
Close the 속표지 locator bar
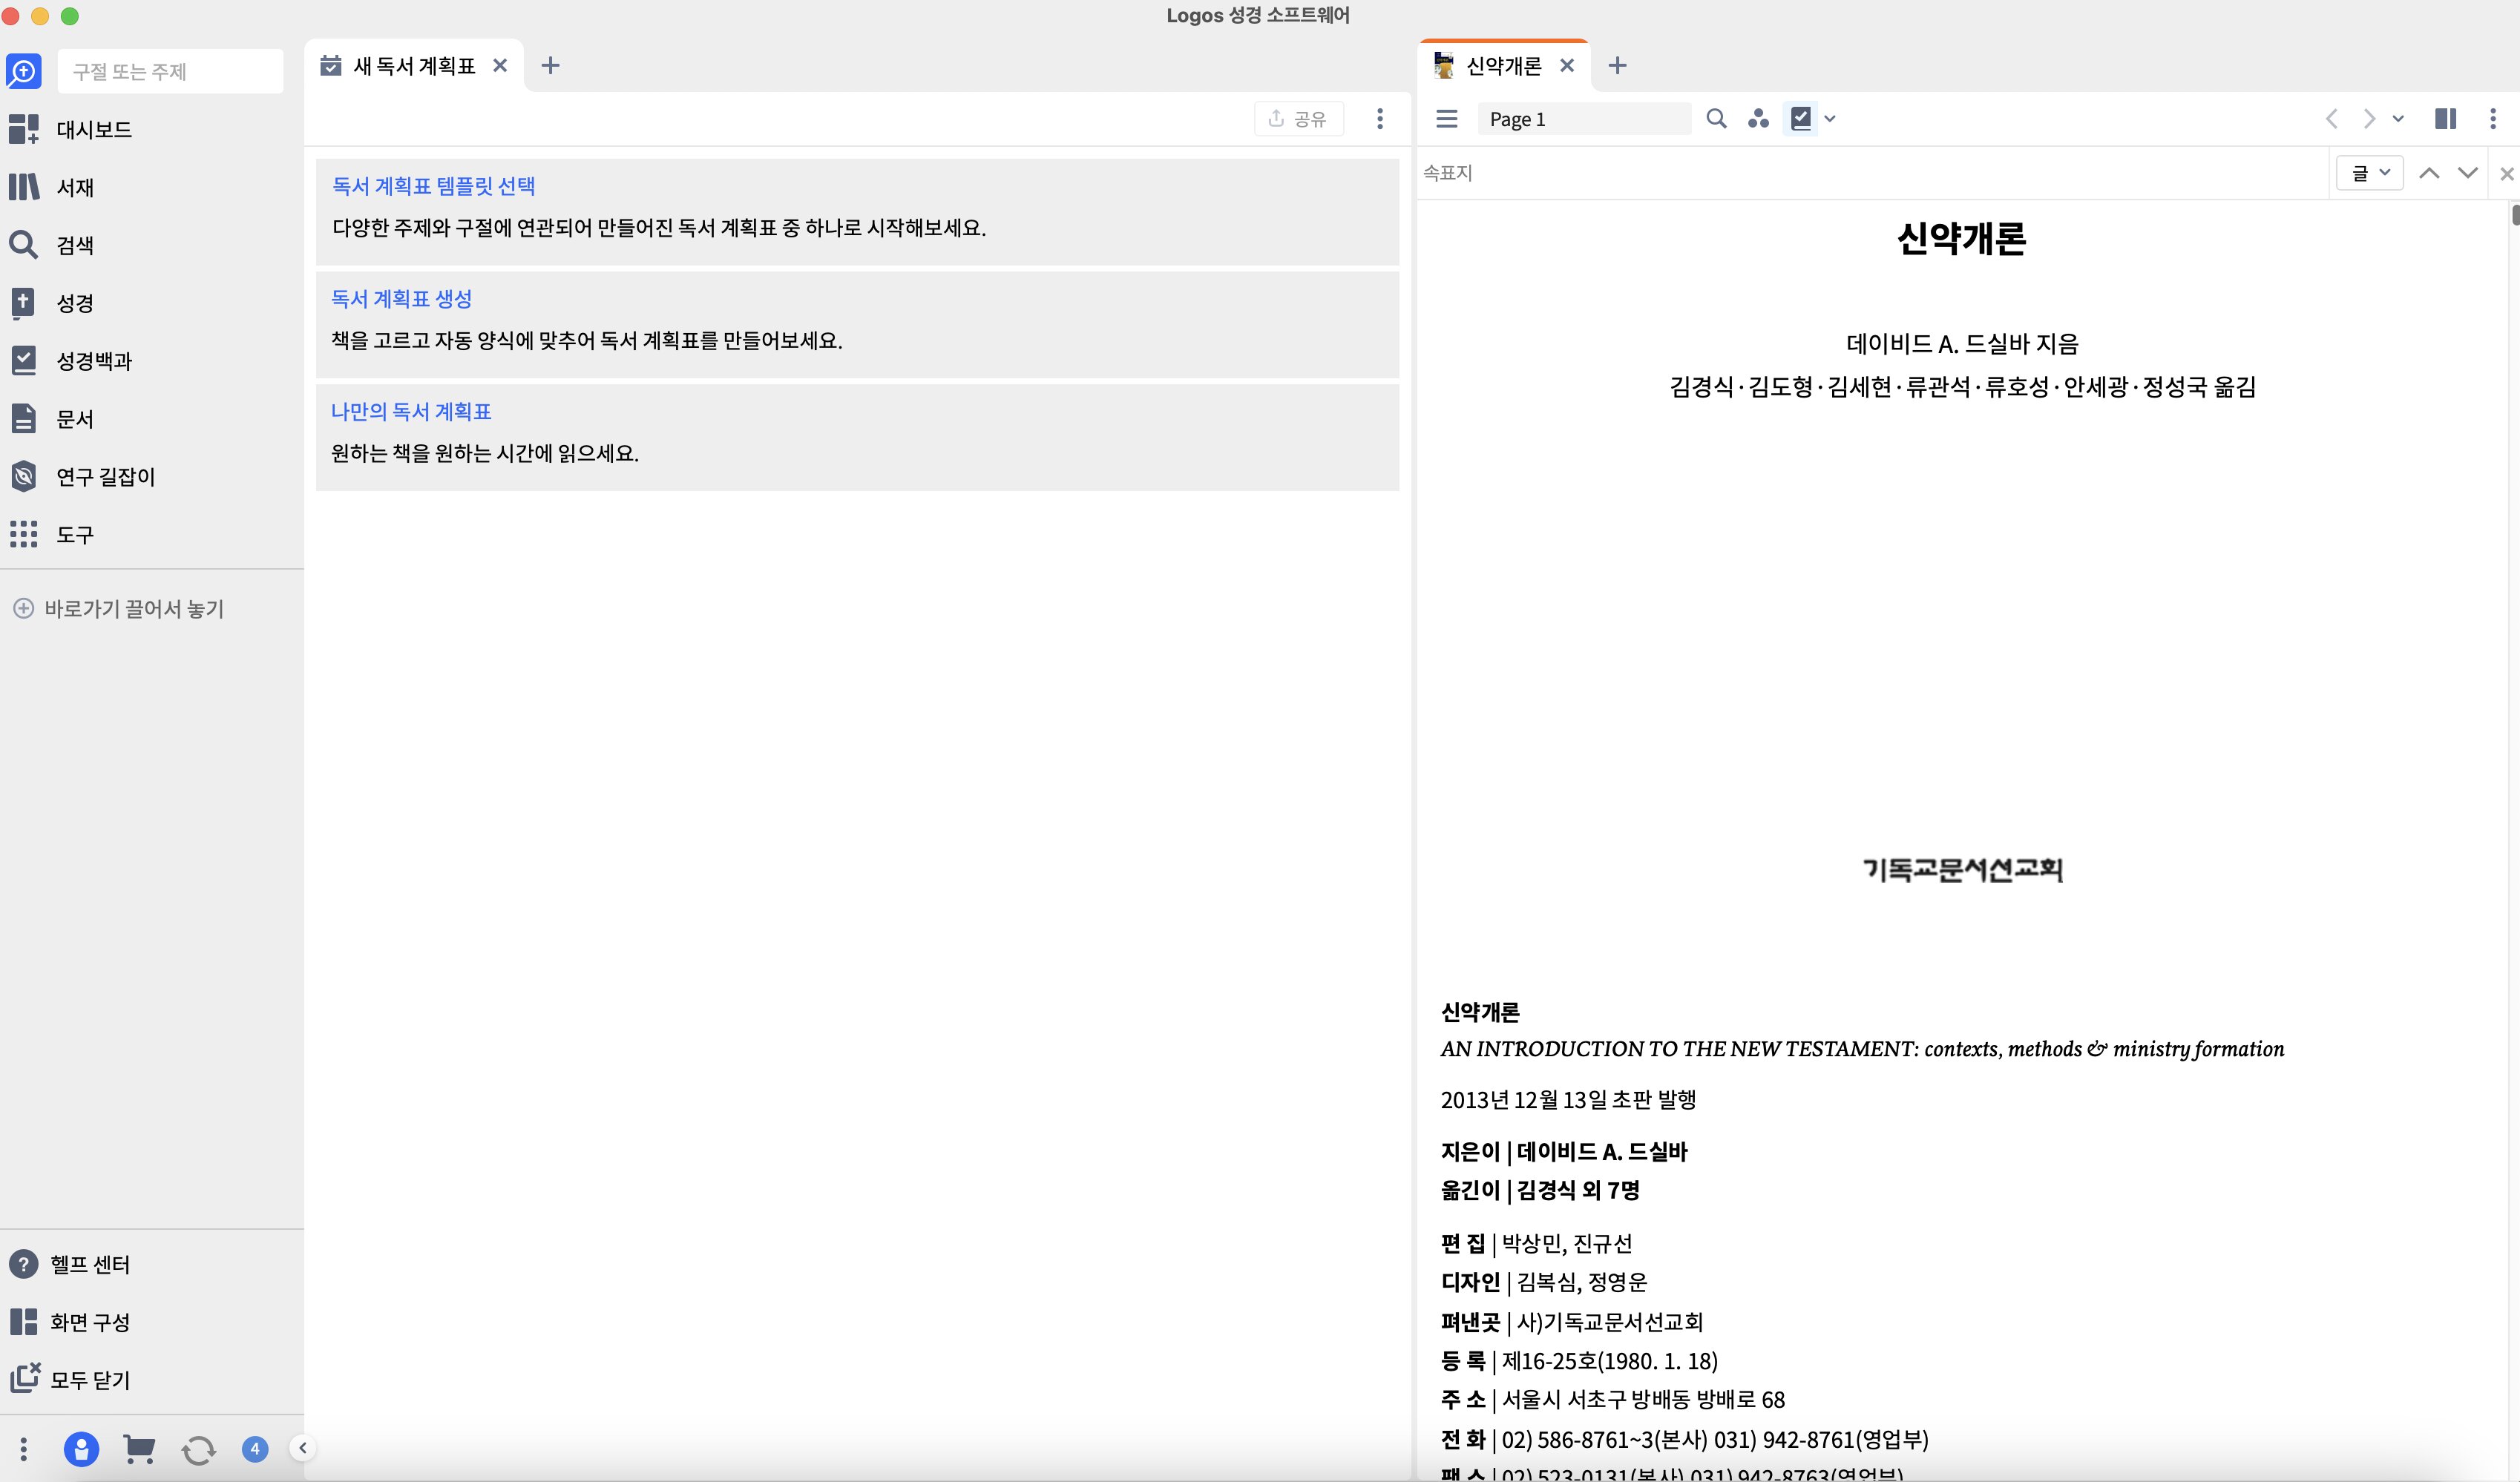click(x=2507, y=174)
